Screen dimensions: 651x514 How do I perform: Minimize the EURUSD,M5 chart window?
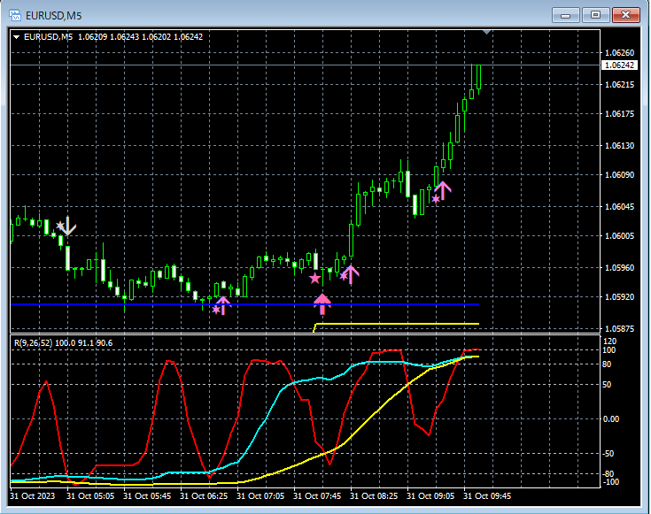coord(565,15)
